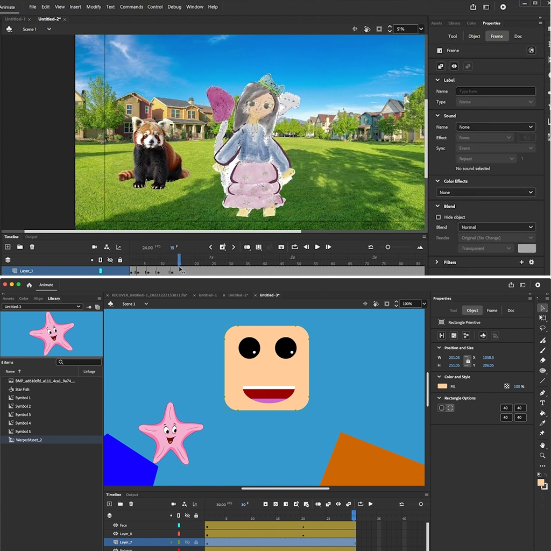Open the Untitled-3 library document dropdown
Screen dimensions: 551x551
tap(42, 307)
